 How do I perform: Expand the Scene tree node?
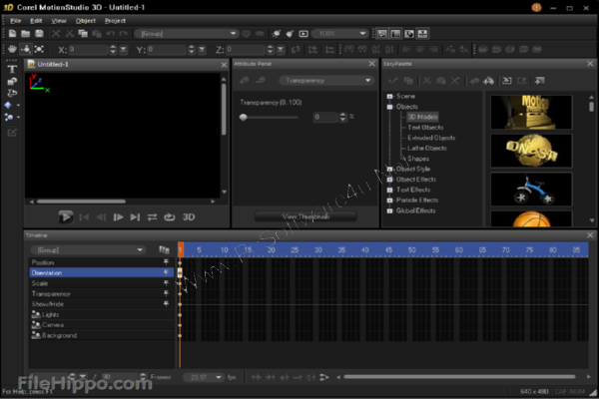(x=389, y=96)
